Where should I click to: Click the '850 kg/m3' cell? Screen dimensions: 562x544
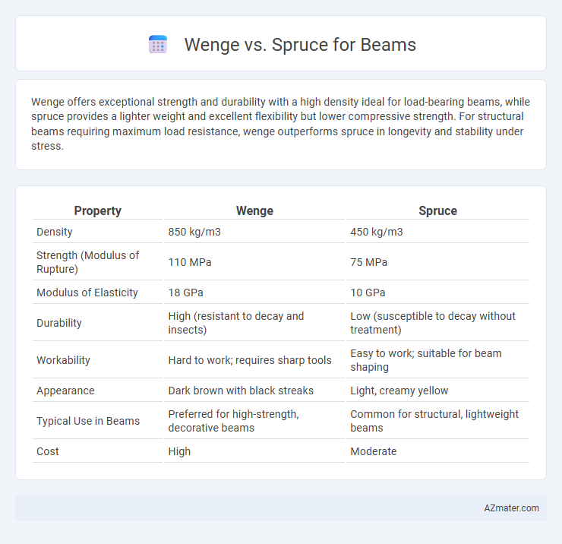[194, 232]
